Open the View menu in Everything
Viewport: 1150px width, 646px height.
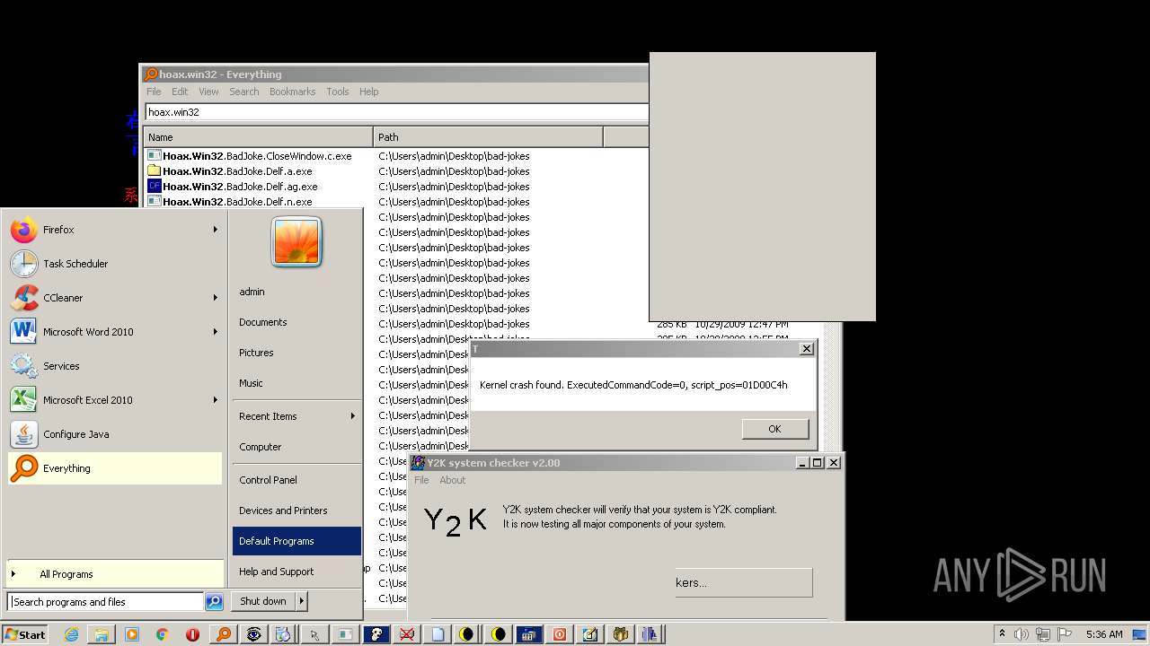point(208,92)
